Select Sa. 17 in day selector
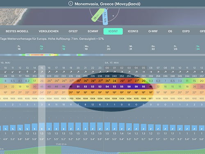 point(41,48)
